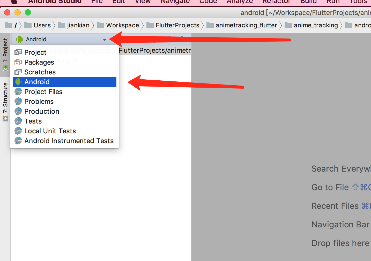
Task: Select Packages view in dropdown list
Action: [x=65, y=62]
